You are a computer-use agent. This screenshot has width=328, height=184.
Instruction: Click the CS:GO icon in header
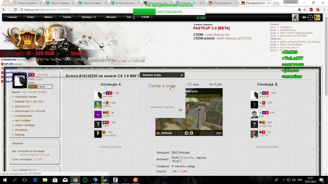[317, 17]
